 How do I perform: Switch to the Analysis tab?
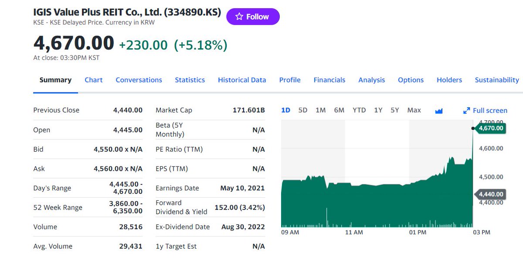(372, 80)
